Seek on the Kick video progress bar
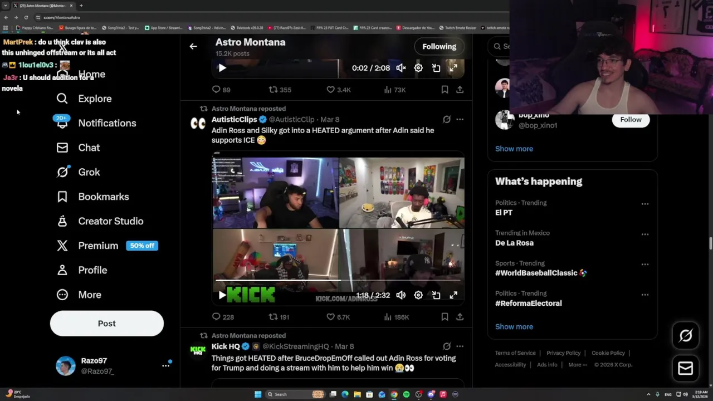 click(x=338, y=280)
